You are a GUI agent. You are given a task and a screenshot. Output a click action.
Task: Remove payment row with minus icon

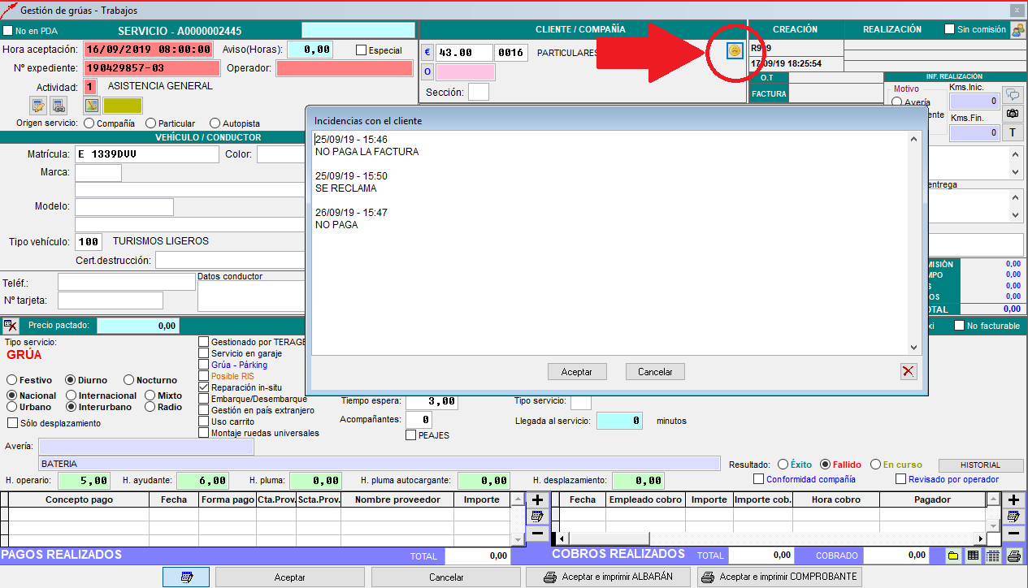tap(537, 534)
